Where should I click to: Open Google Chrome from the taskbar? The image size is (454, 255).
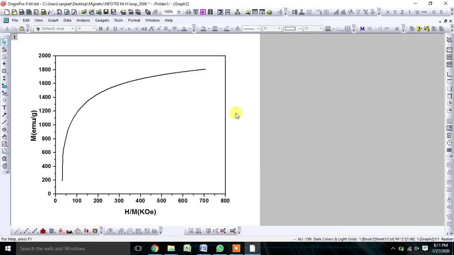[155, 248]
